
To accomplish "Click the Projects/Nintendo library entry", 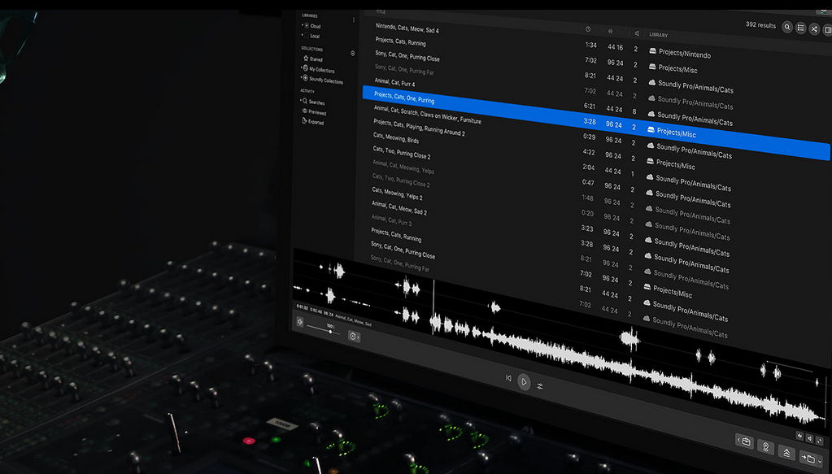I will [x=680, y=53].
